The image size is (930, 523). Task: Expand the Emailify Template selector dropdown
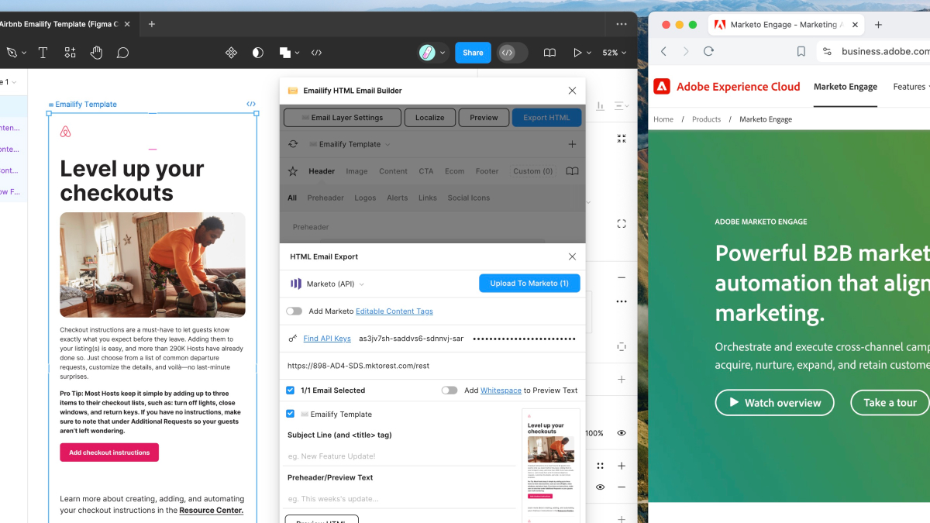[350, 144]
